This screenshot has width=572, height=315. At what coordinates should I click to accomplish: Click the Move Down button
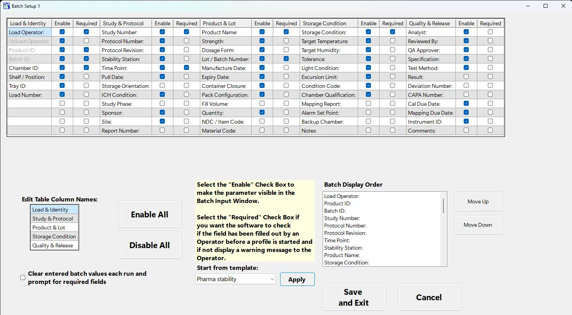(478, 225)
